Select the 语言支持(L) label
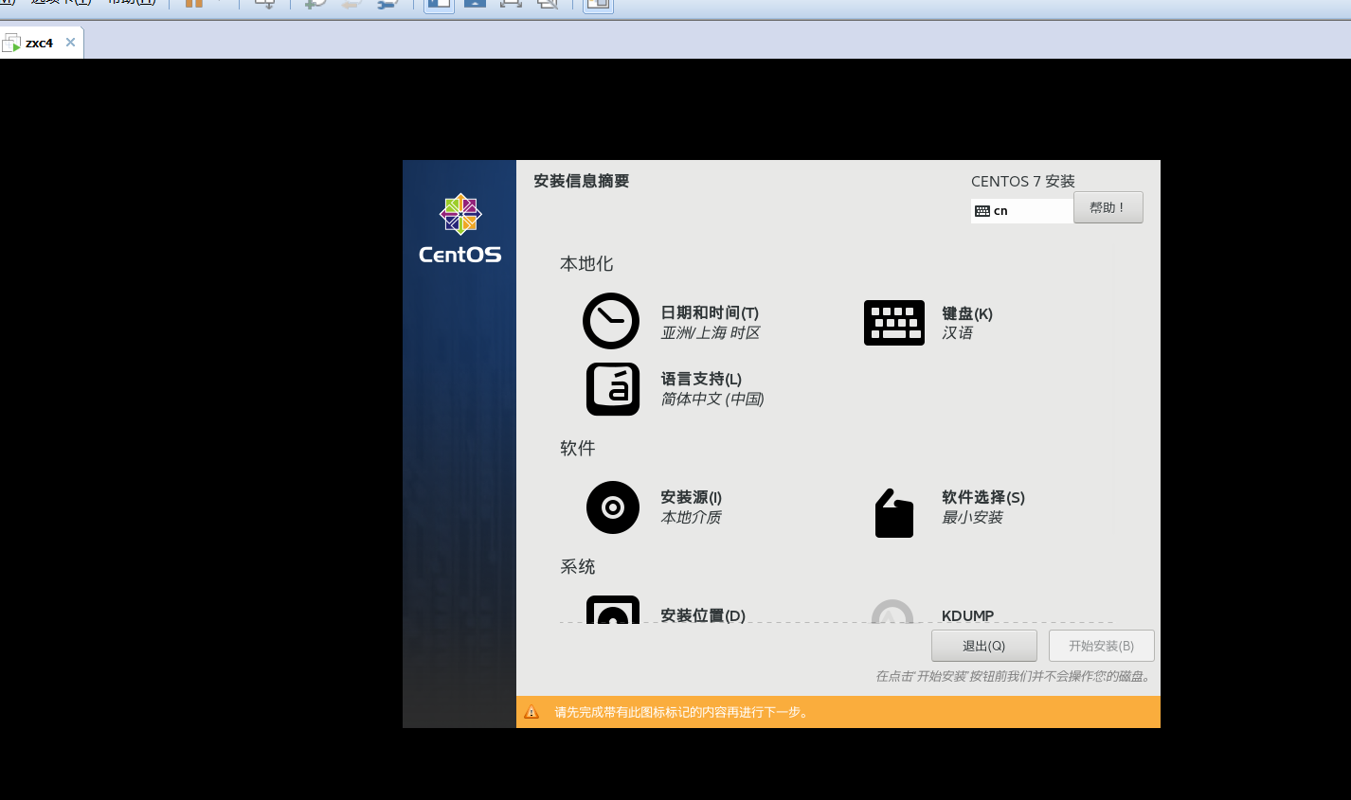 701,379
